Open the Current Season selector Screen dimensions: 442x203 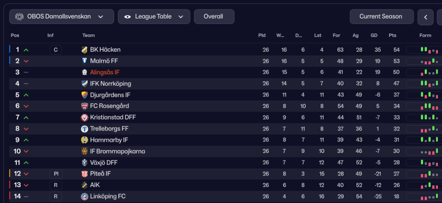381,17
